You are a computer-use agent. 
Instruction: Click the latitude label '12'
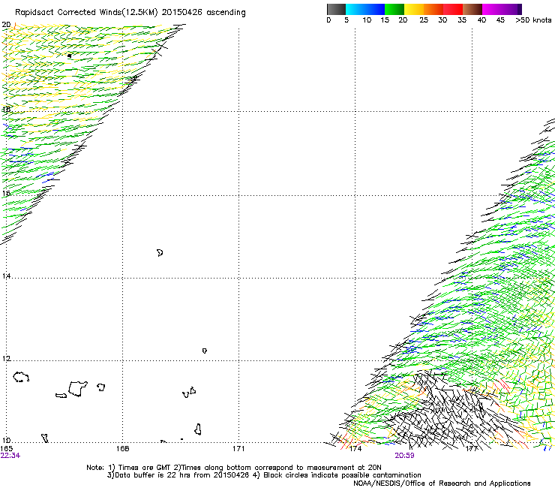point(6,359)
